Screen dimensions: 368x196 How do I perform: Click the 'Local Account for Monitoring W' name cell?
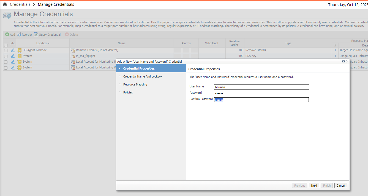click(96, 68)
